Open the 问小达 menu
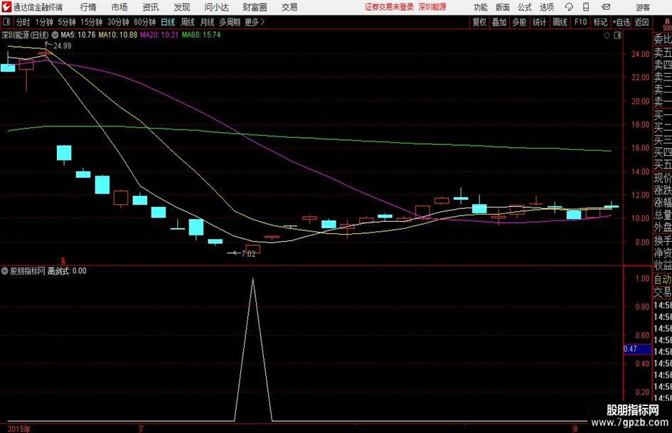 (216, 7)
